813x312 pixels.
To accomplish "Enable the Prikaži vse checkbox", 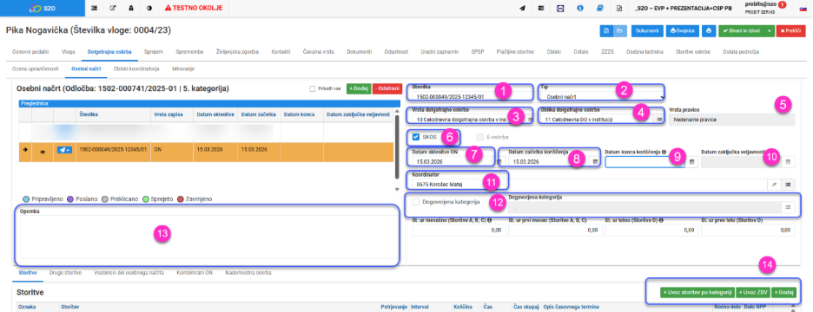I will (313, 88).
